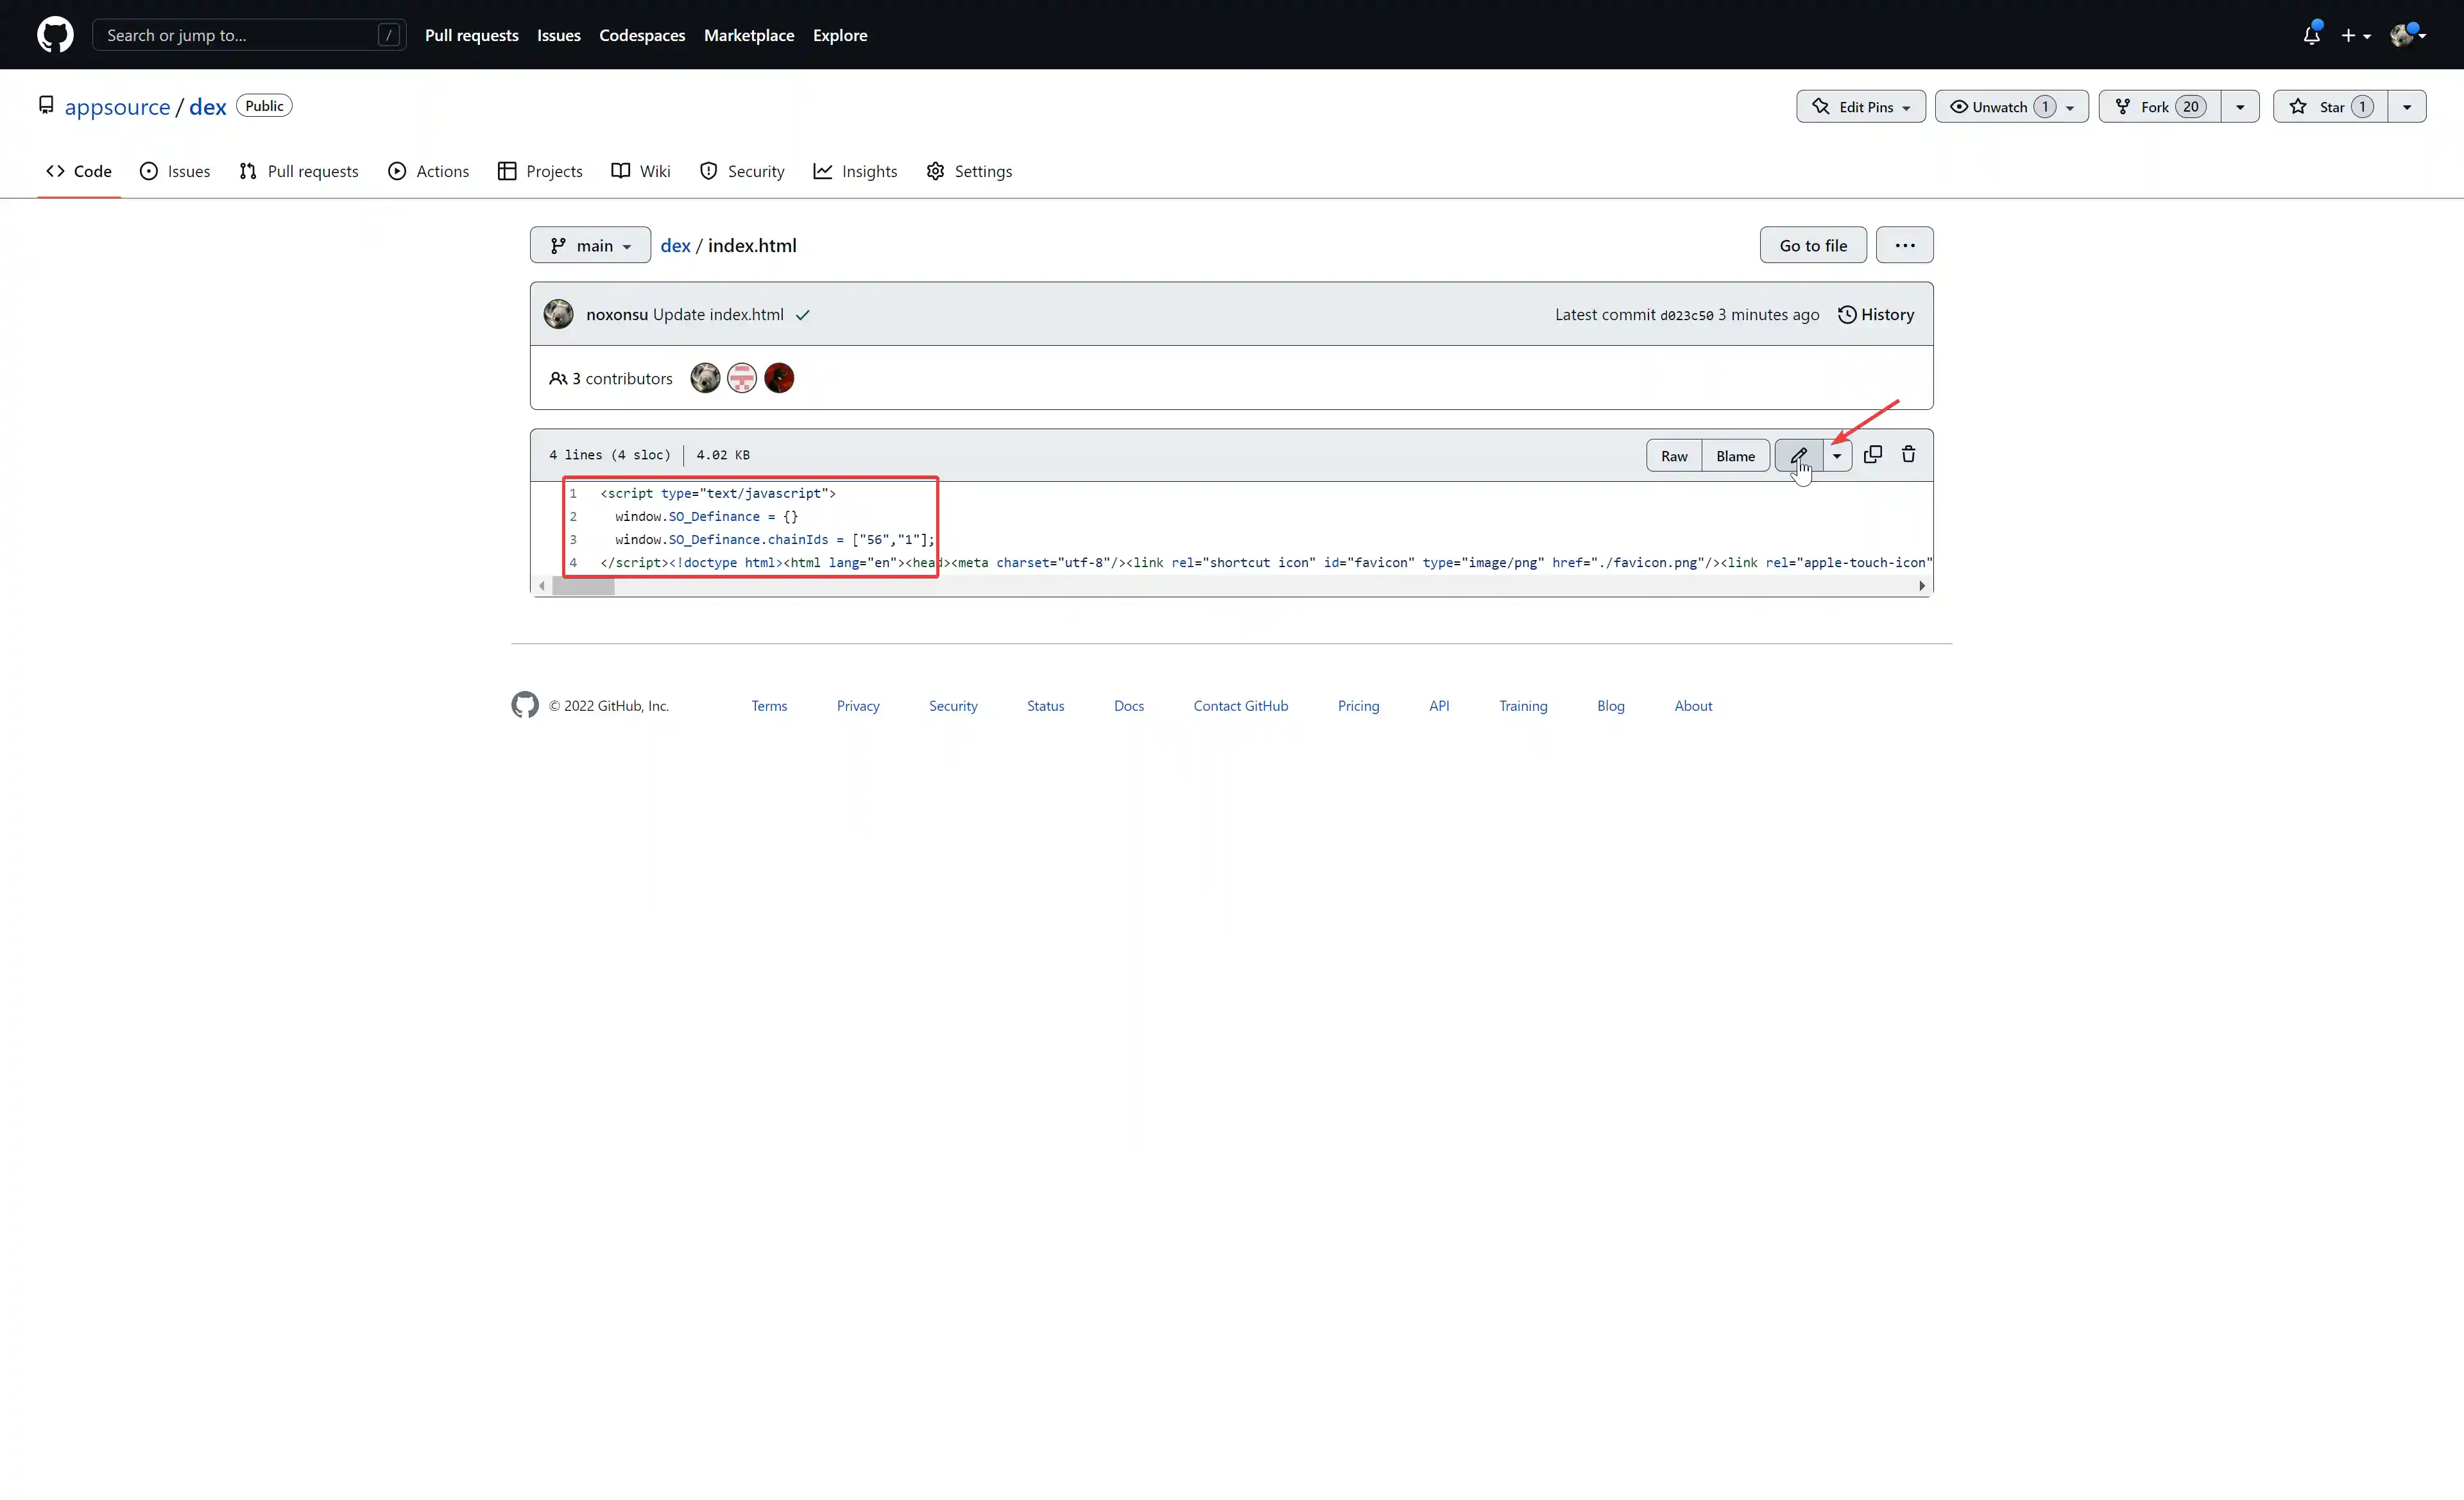Image resolution: width=2464 pixels, height=1500 pixels.
Task: Click the first contributor avatar
Action: click(x=705, y=378)
